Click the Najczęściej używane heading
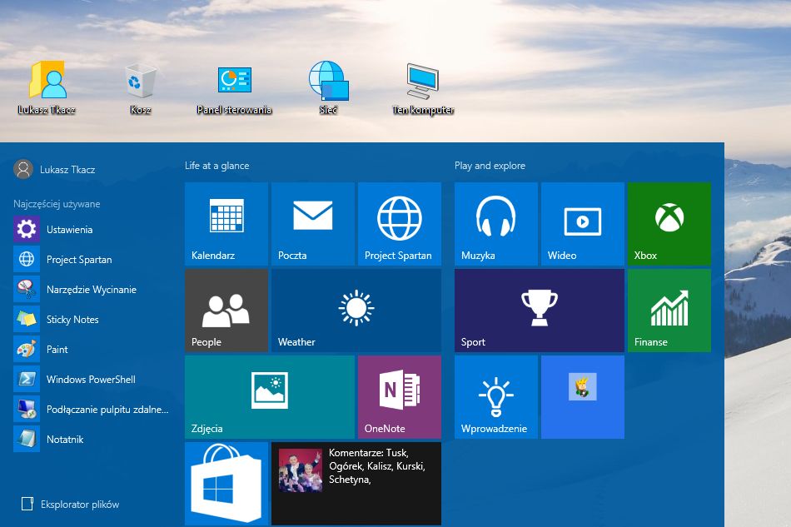 [57, 204]
